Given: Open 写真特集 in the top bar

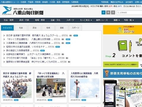Looking at the screenshot, I should tap(105, 2).
